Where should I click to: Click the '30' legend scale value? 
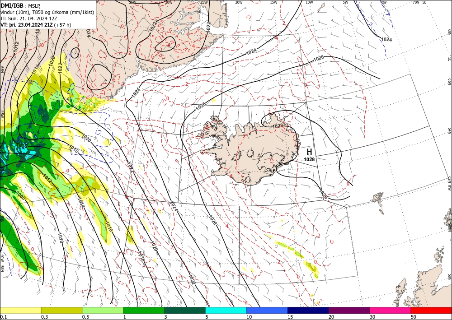[x=372, y=317]
